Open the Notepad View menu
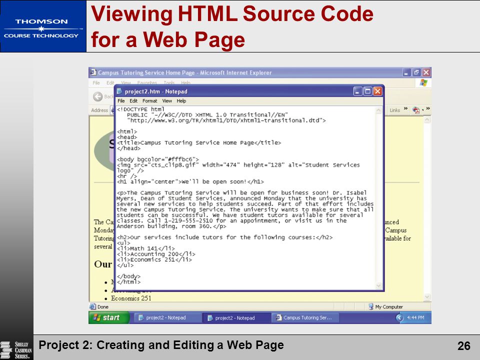 coord(167,100)
